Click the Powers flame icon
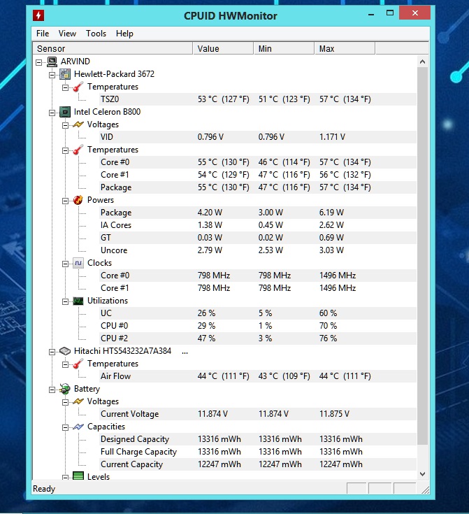Screen dimensions: 469x514 pos(78,200)
